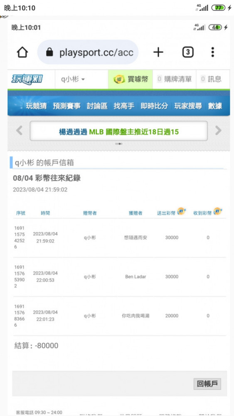The image size is (234, 416).
Task: Click recipient 想隨遇而安
Action: (135, 238)
